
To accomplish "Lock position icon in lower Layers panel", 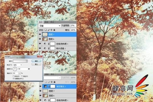I will [52, 82].
